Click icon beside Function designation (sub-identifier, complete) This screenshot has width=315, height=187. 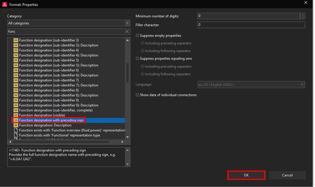click(x=16, y=110)
